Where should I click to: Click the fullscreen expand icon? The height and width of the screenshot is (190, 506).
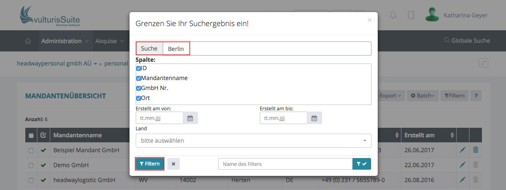[x=483, y=63]
